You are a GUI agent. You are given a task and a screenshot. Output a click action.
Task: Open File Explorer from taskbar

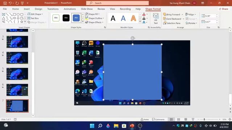click(116, 126)
